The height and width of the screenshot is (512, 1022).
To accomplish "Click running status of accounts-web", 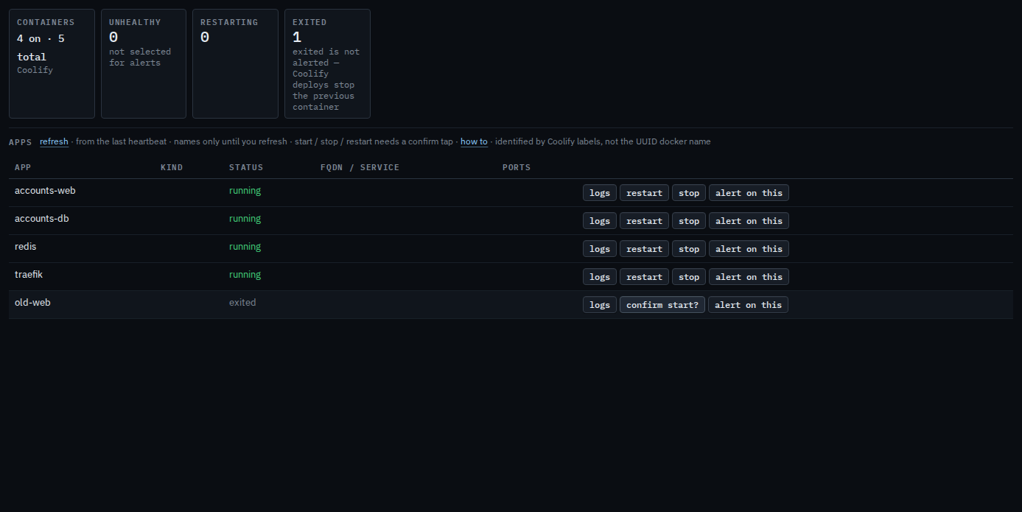I will coord(245,191).
